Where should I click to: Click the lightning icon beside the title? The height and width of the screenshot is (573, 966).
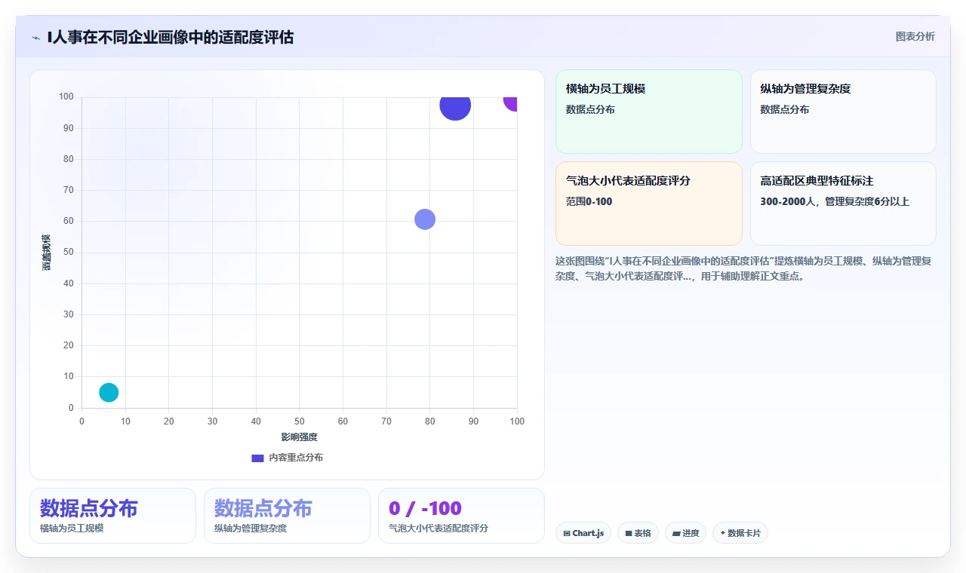(35, 38)
